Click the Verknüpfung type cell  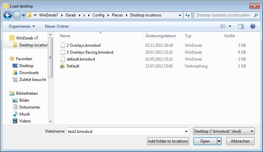[x=196, y=66]
